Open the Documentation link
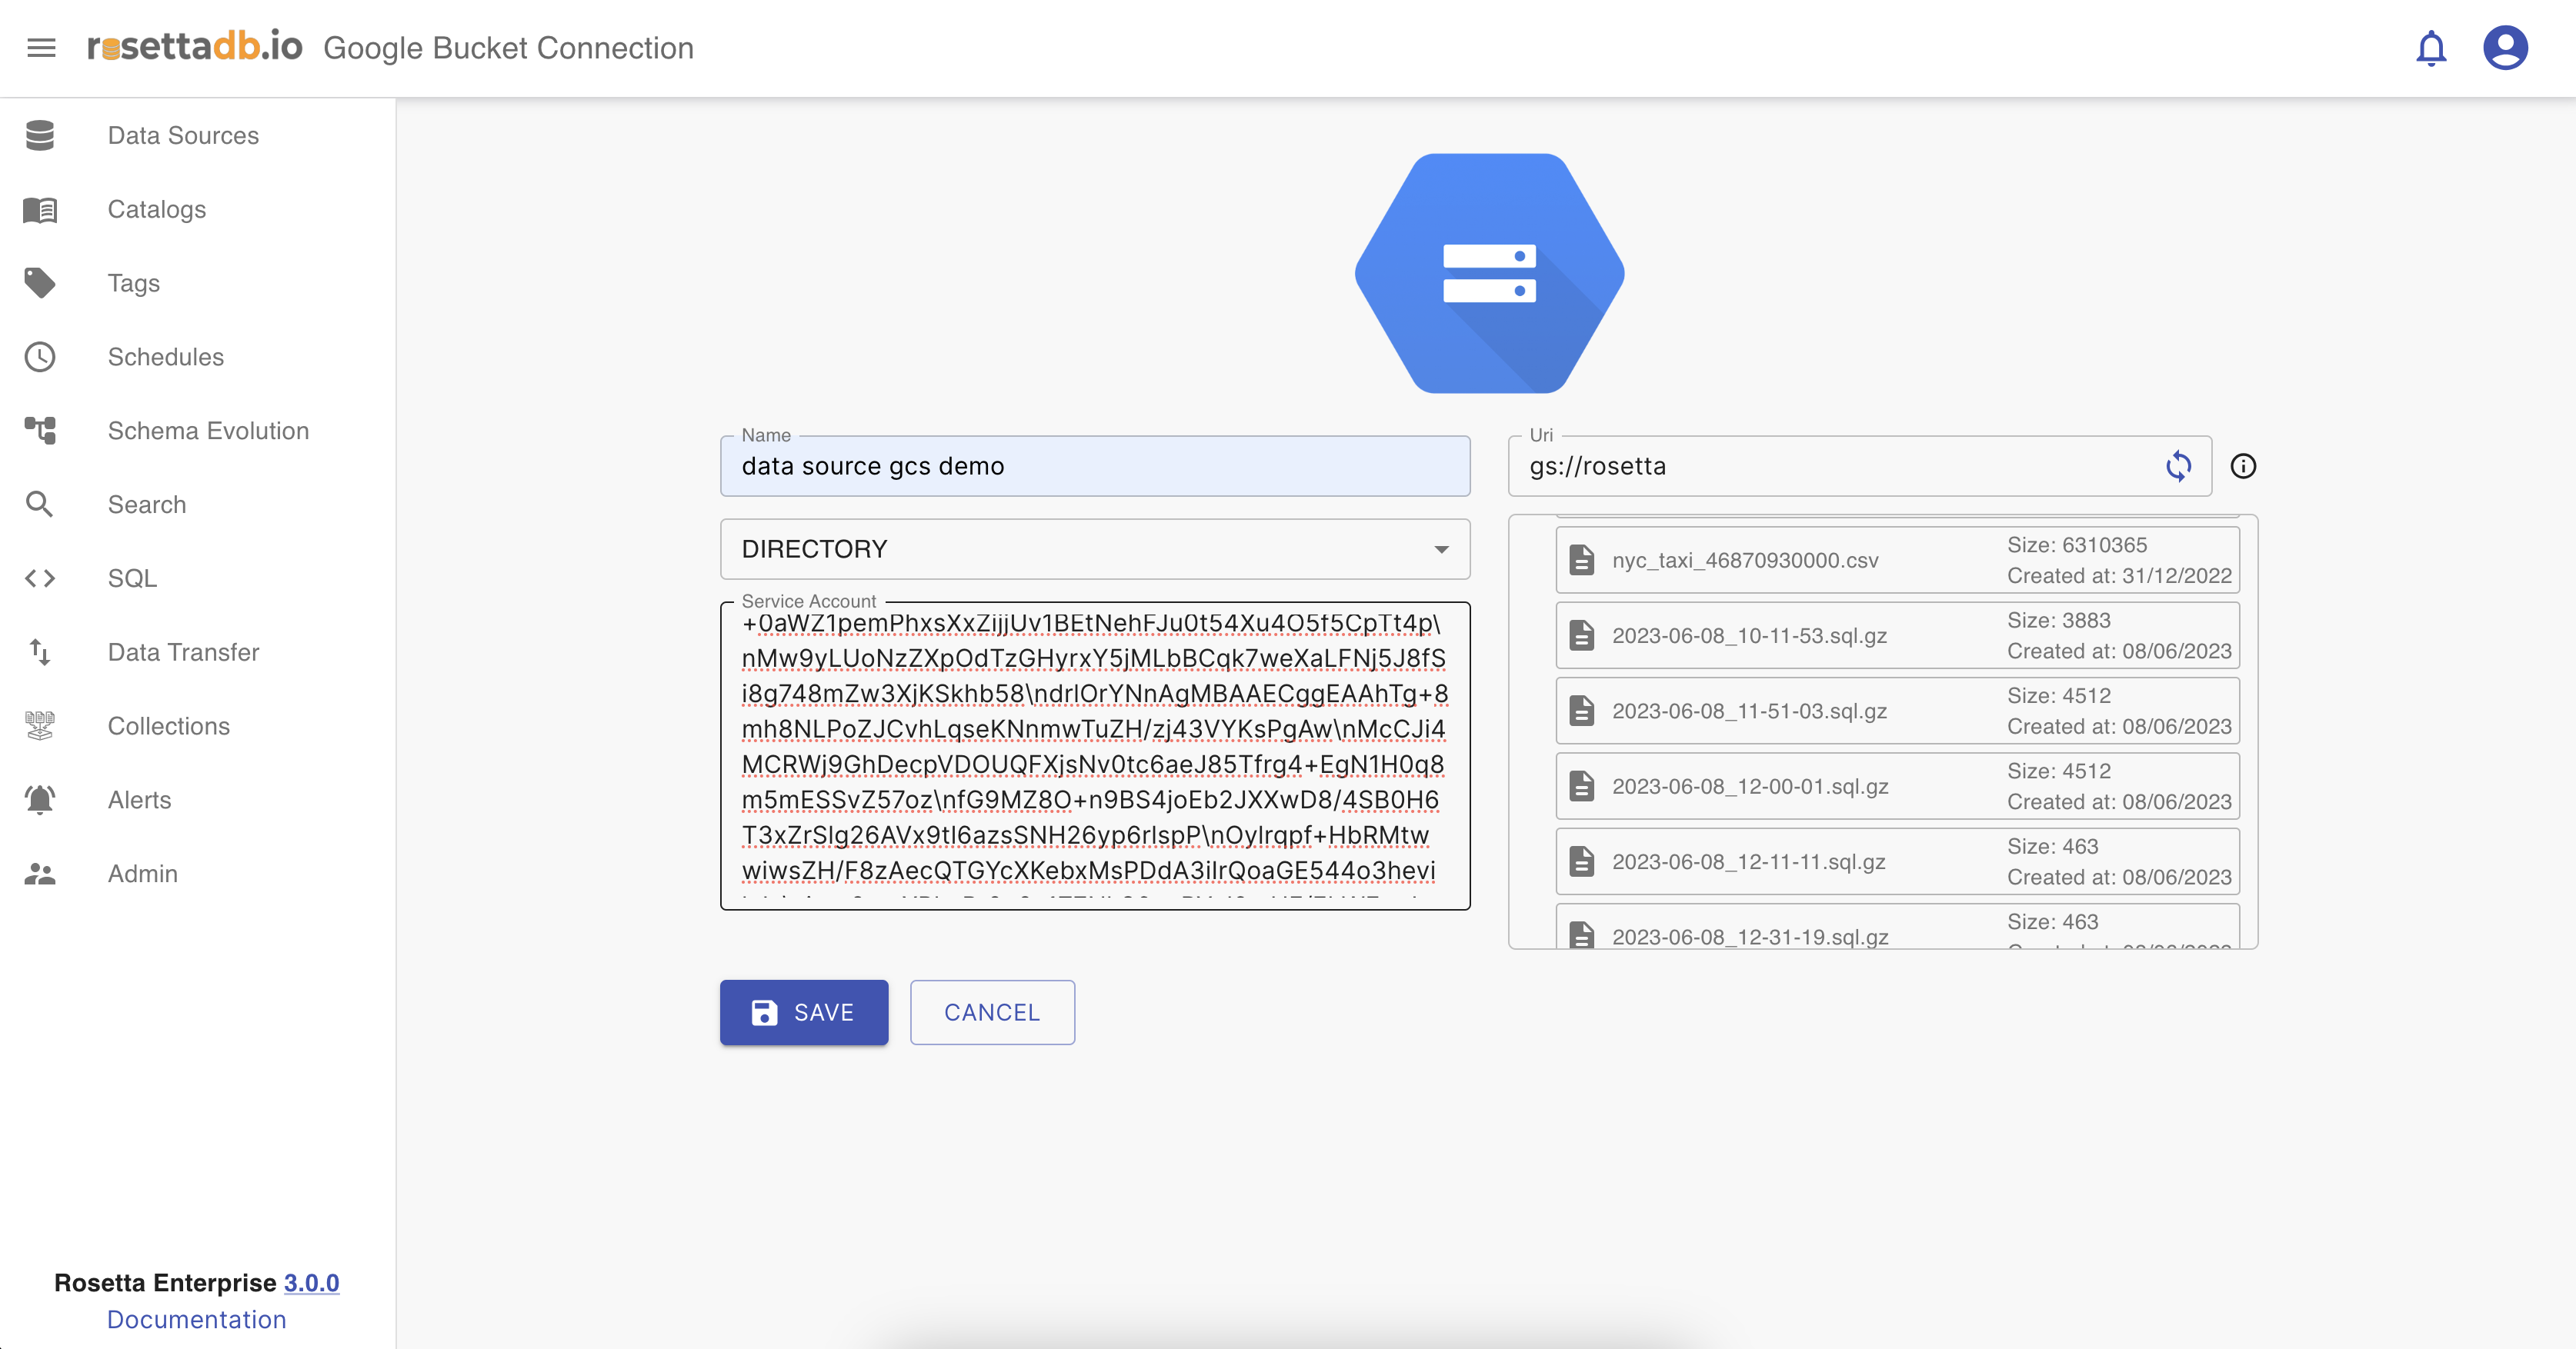The image size is (2576, 1349). (x=197, y=1319)
